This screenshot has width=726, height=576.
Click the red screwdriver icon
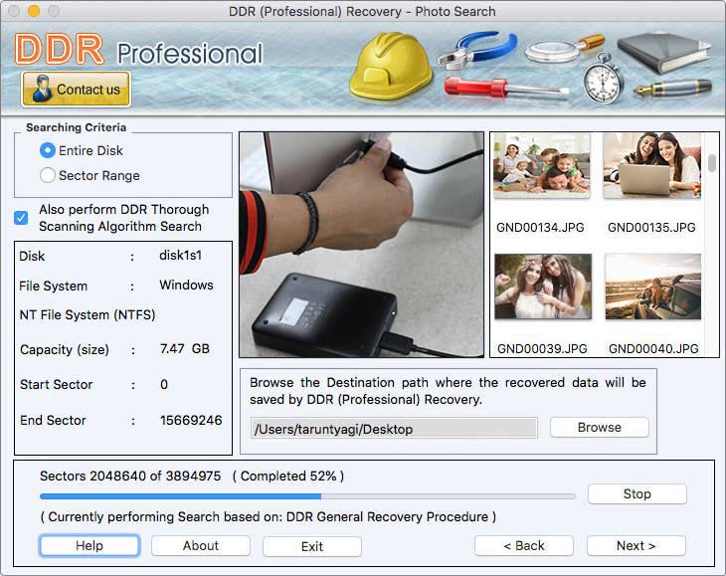coord(506,88)
